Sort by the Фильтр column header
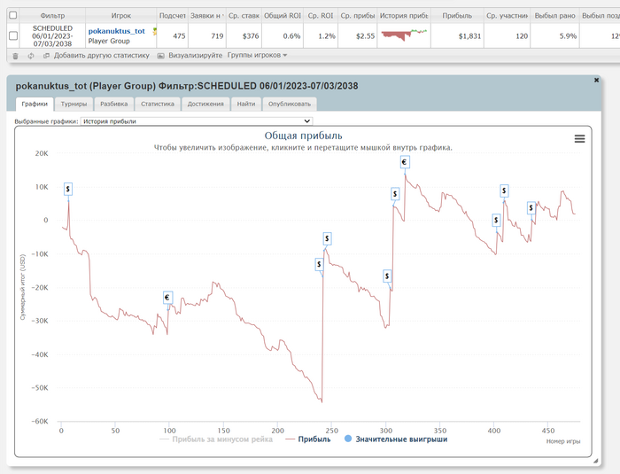 tap(52, 15)
